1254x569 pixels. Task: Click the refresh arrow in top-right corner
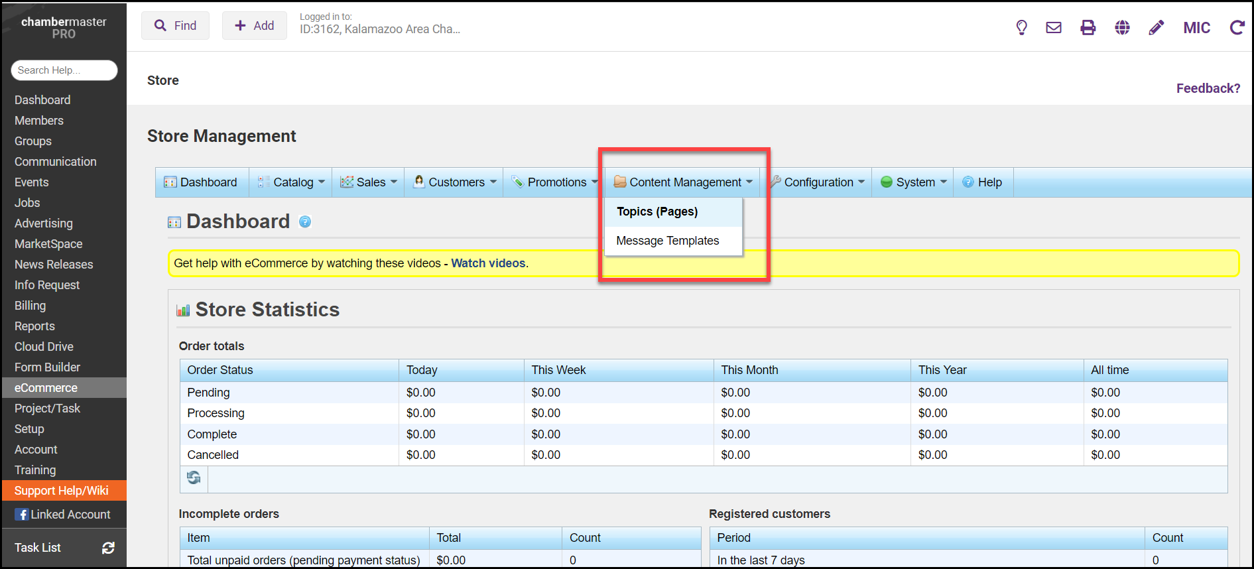click(x=1237, y=27)
